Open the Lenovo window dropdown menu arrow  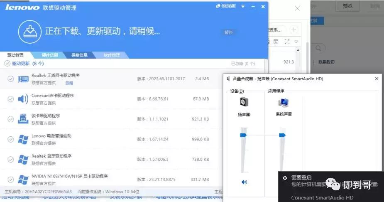click(243, 6)
